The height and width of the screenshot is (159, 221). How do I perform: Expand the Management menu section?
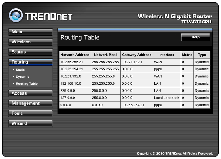(x=30, y=103)
